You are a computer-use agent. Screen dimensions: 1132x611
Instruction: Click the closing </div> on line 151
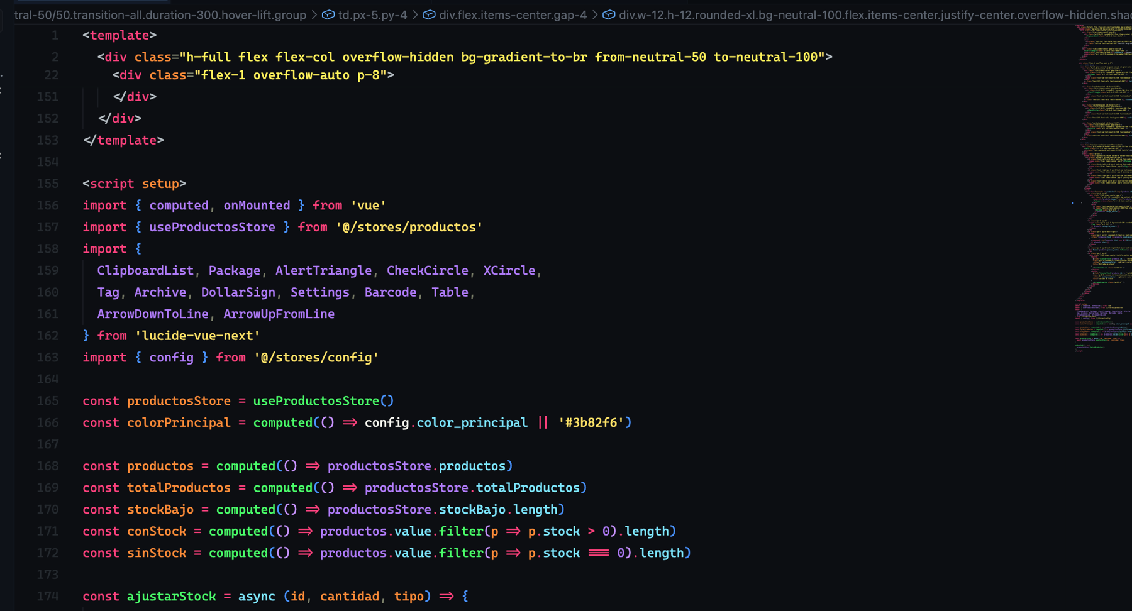pos(135,97)
